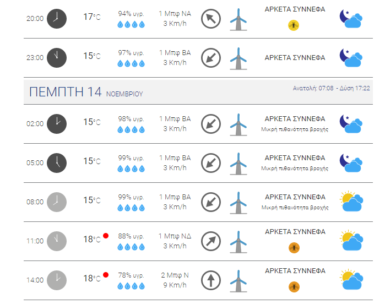Click the orange mosquito icon at 14:00

coord(294,287)
